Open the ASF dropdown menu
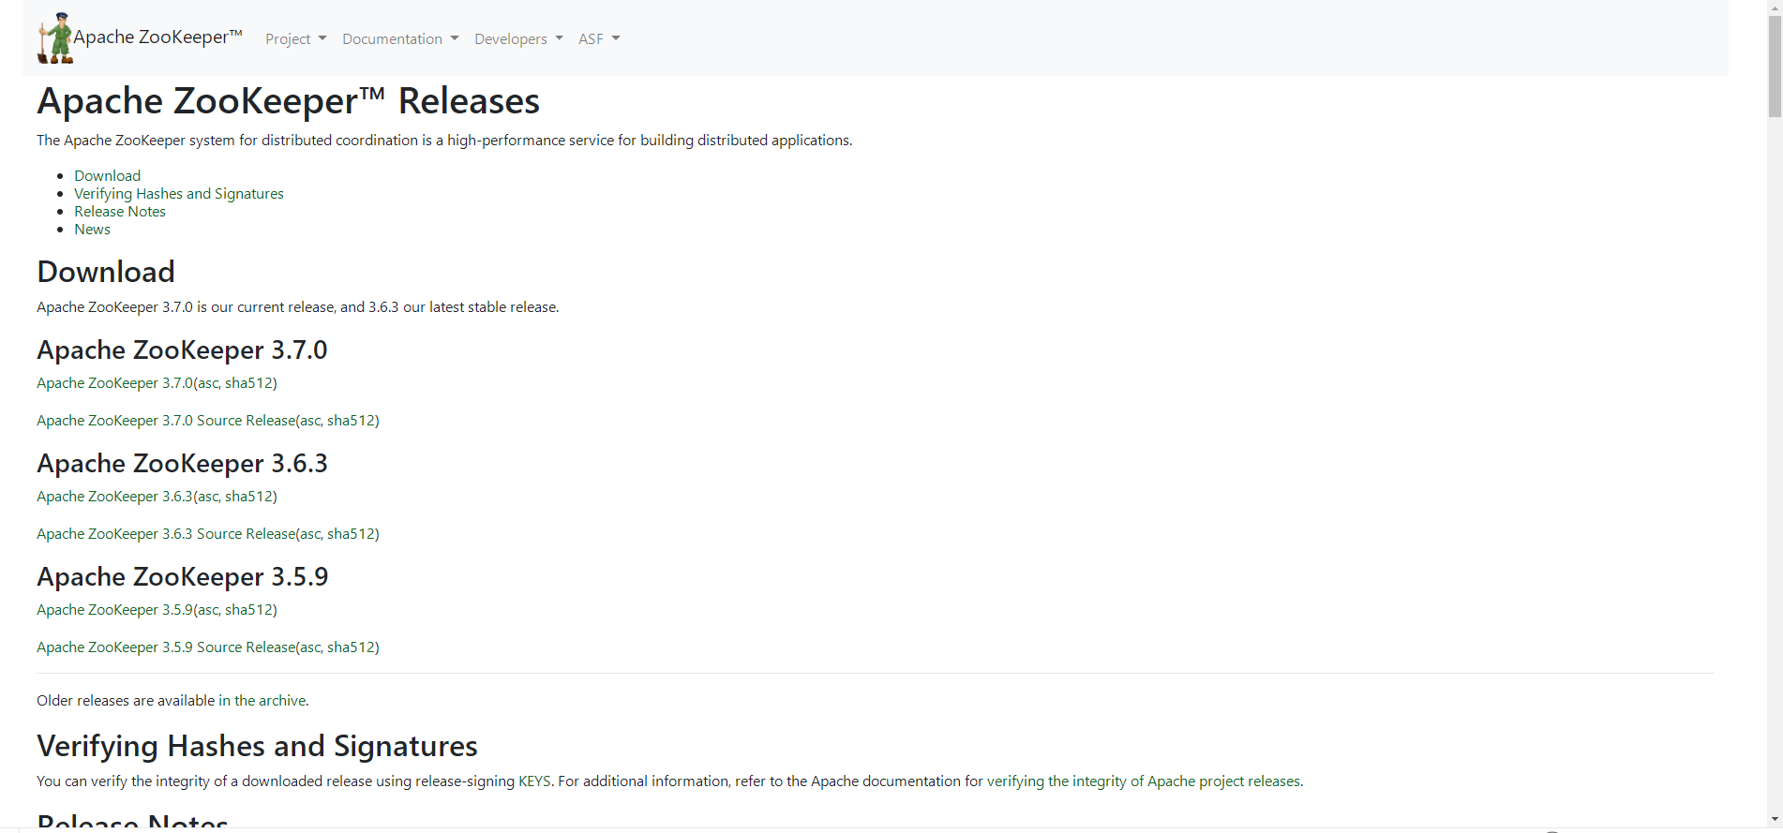 coord(599,38)
